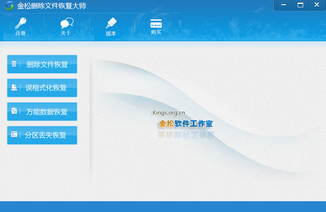
Task: Select the 分区丢失恢复 button label
Action: pos(46,135)
